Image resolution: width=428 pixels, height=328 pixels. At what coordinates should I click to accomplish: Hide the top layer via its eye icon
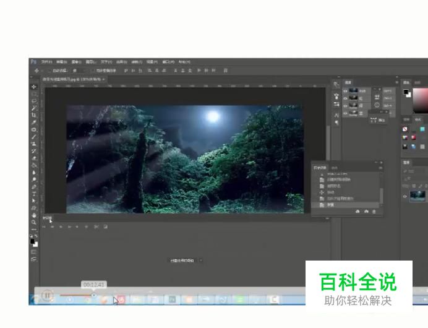[346, 91]
